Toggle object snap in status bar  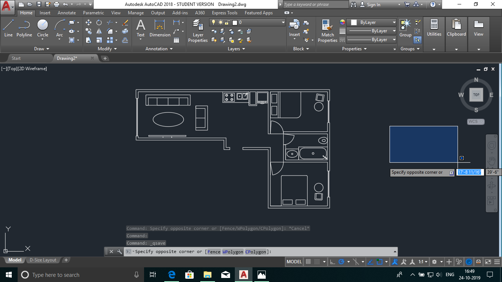tap(380, 262)
